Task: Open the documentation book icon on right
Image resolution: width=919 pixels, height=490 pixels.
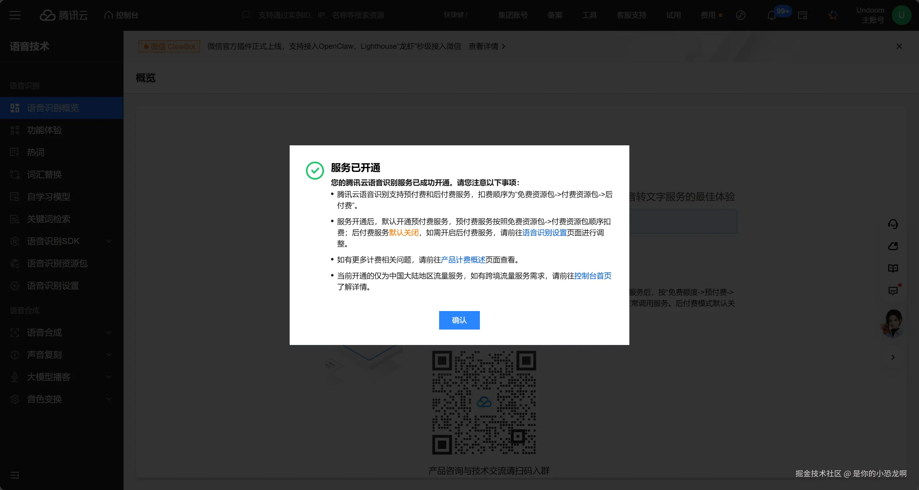Action: click(893, 268)
